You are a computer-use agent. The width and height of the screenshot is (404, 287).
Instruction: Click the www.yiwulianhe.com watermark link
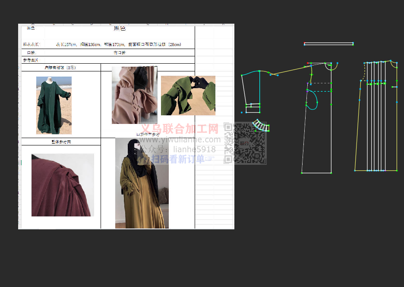tap(180, 140)
